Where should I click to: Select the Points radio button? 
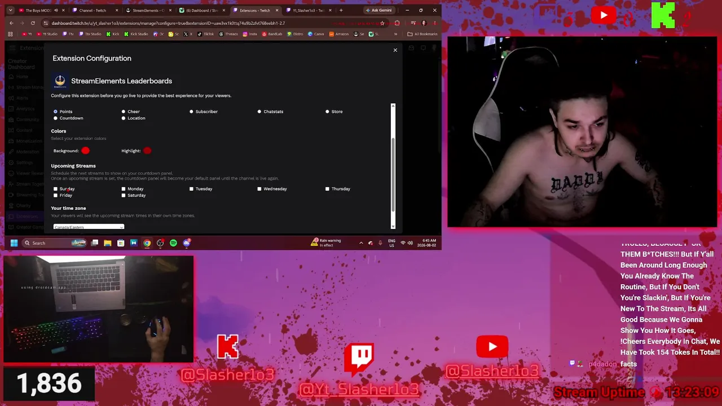(x=55, y=112)
